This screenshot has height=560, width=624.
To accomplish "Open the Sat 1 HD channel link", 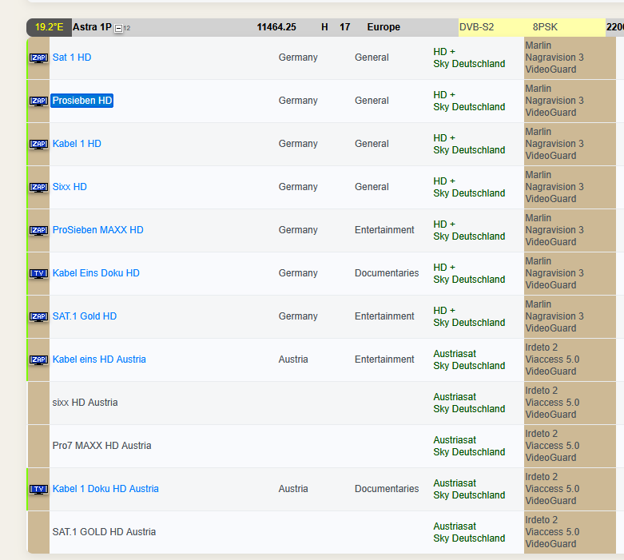I will point(72,58).
